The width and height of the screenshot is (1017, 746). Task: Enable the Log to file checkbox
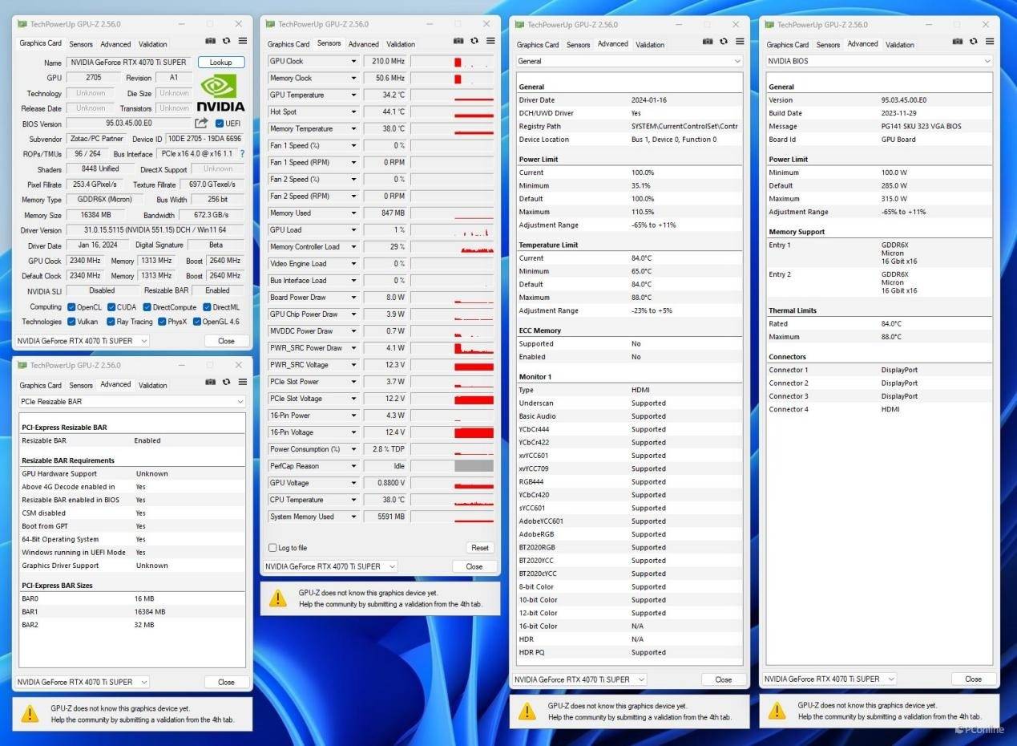273,548
